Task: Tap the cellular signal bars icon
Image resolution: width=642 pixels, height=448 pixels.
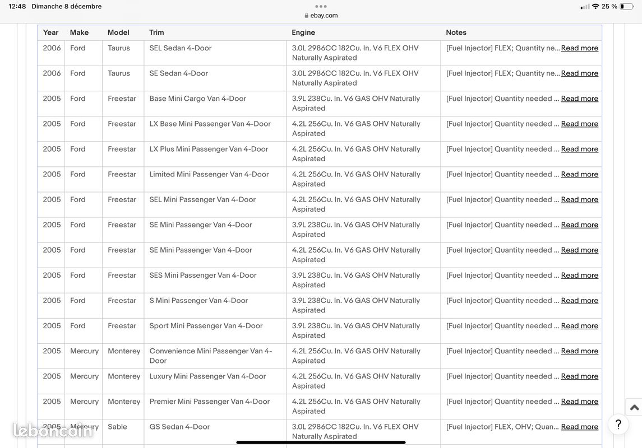Action: tap(585, 7)
